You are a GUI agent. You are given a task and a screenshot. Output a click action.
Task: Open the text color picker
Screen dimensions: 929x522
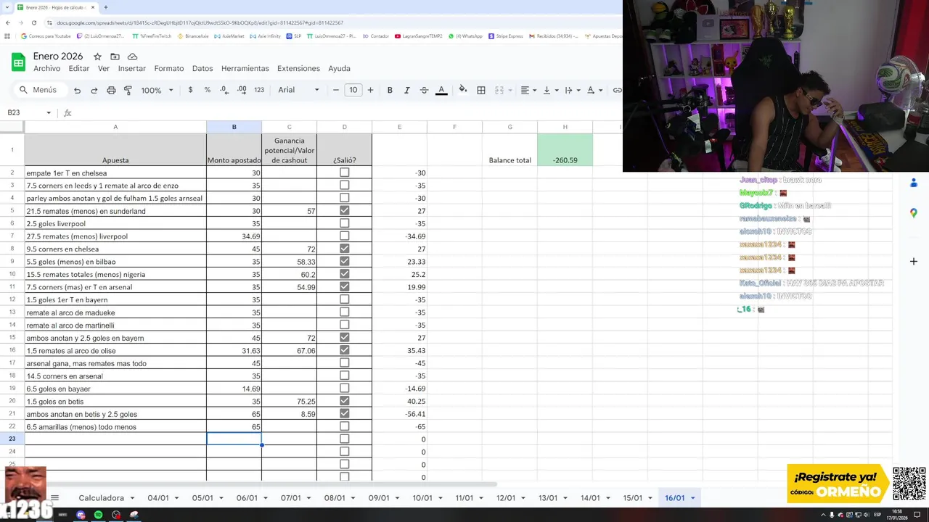click(441, 90)
